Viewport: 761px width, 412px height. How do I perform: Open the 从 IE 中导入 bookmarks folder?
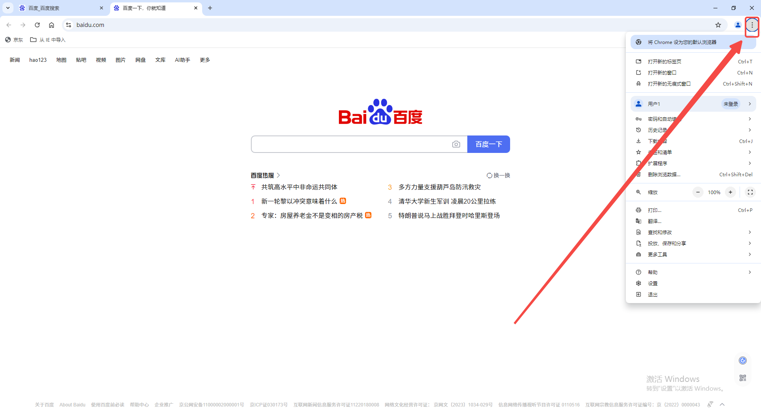coord(48,40)
